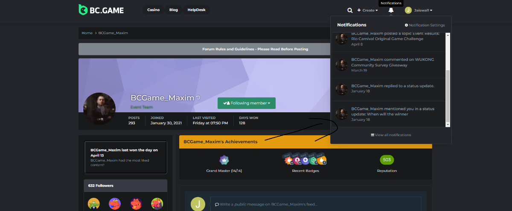Screen dimensions: 512x211
Task: Open the HelpDesk nav item
Action: 197,10
